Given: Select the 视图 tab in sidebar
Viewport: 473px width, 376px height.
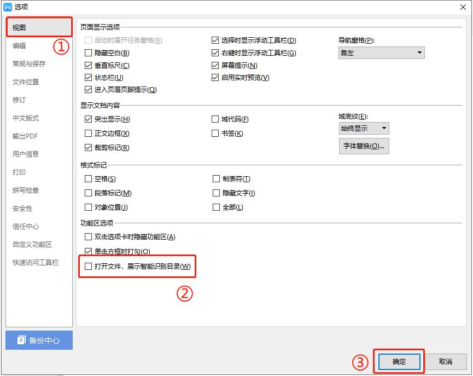Looking at the screenshot, I should [39, 27].
